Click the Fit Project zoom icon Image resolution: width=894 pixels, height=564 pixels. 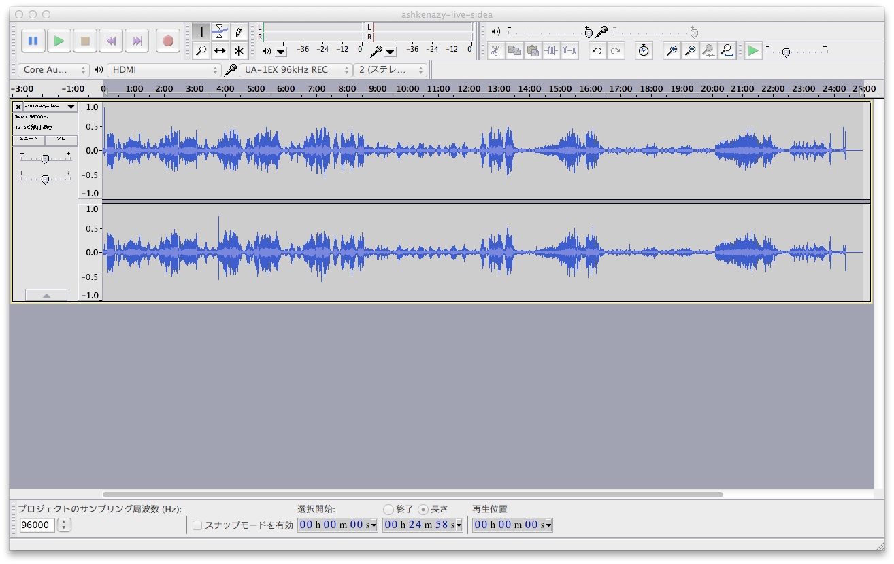[x=727, y=50]
